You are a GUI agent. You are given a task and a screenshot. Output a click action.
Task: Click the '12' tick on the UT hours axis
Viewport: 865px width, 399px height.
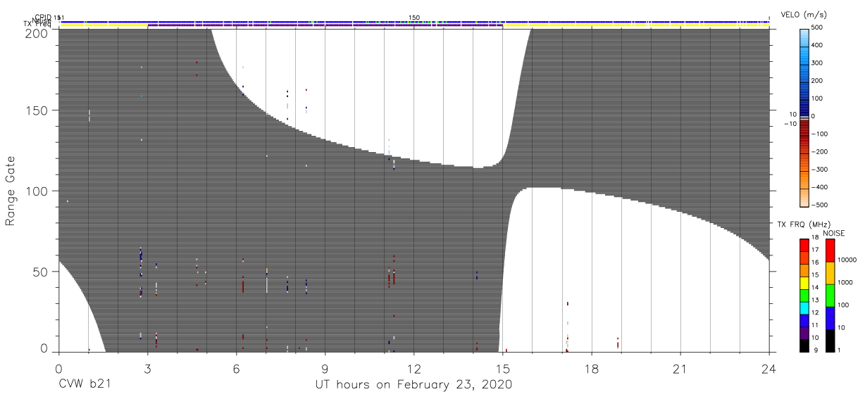[x=413, y=369]
